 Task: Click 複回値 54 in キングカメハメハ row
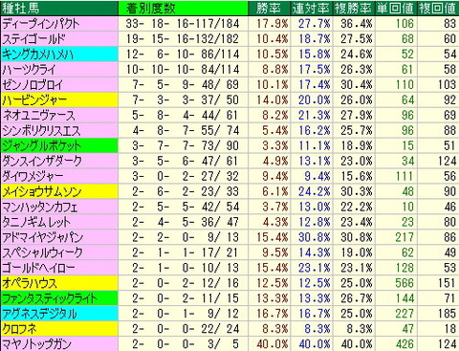tap(449, 55)
